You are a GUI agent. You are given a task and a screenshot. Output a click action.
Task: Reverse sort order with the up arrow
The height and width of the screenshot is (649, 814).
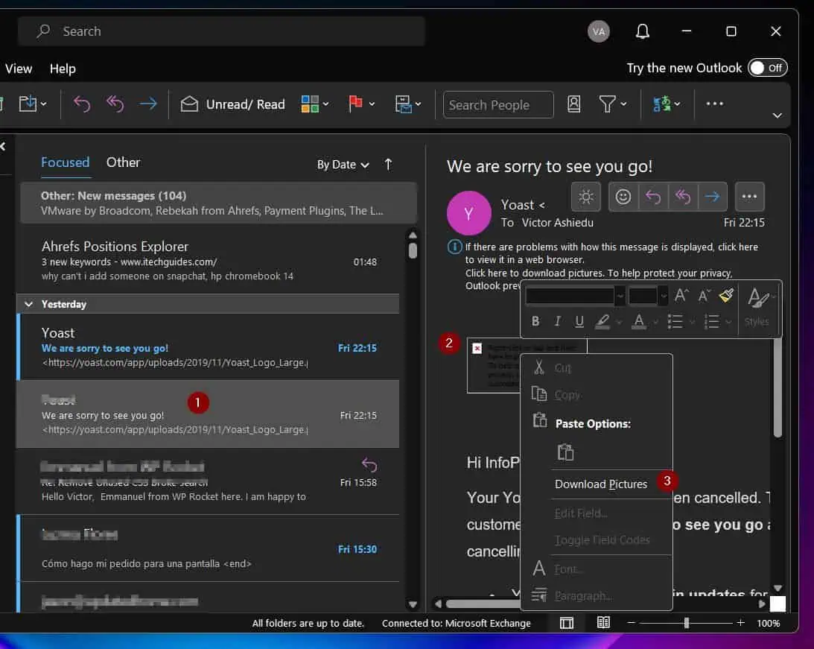coord(388,165)
